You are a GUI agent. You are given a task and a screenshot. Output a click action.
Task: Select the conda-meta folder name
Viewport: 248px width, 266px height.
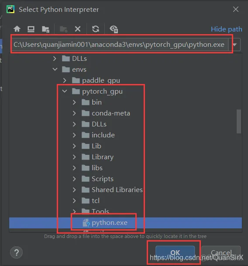click(x=111, y=113)
